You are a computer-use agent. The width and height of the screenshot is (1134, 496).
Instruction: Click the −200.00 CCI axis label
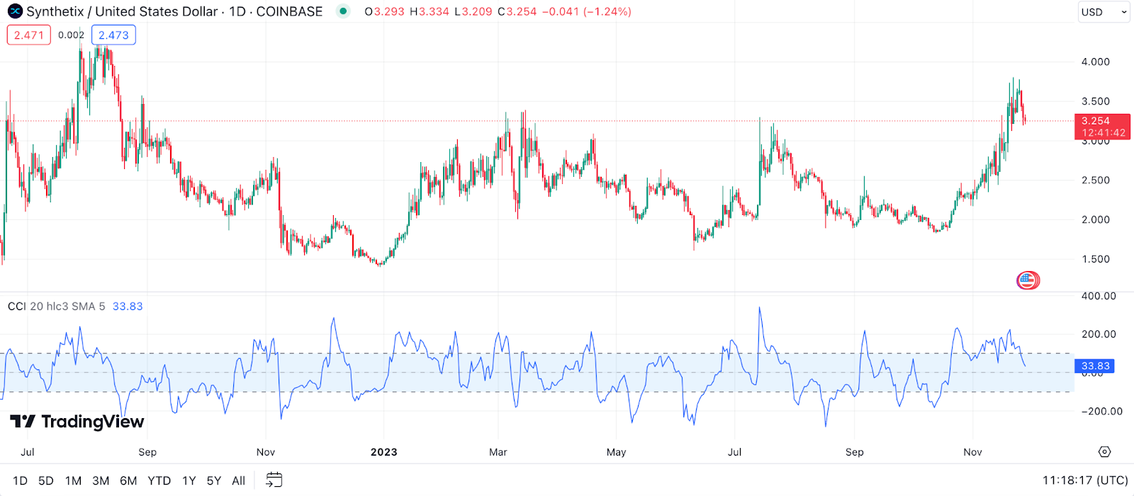pyautogui.click(x=1101, y=411)
